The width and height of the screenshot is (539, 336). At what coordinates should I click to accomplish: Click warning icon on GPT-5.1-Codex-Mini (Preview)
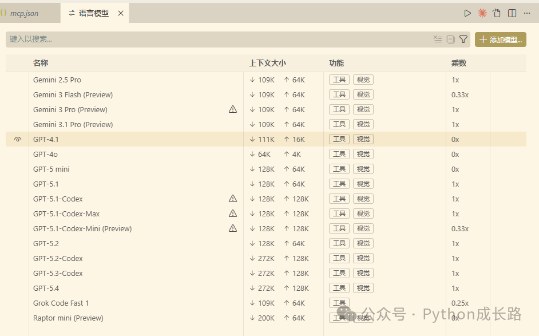(x=233, y=228)
